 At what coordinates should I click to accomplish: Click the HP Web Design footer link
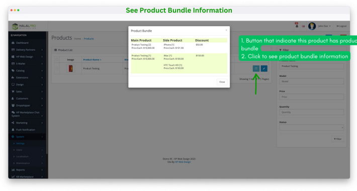183,162
